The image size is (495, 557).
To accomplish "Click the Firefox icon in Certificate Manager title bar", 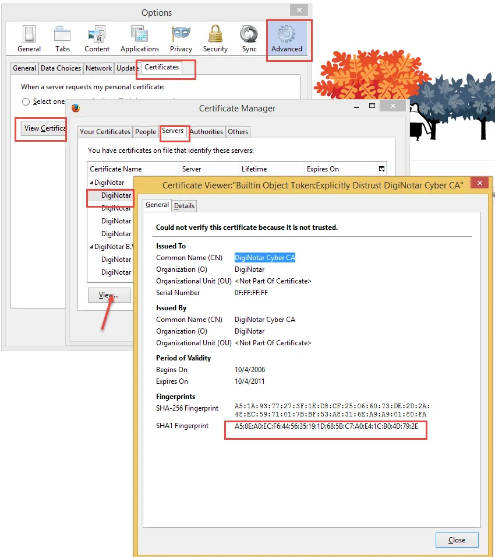I will coord(76,108).
